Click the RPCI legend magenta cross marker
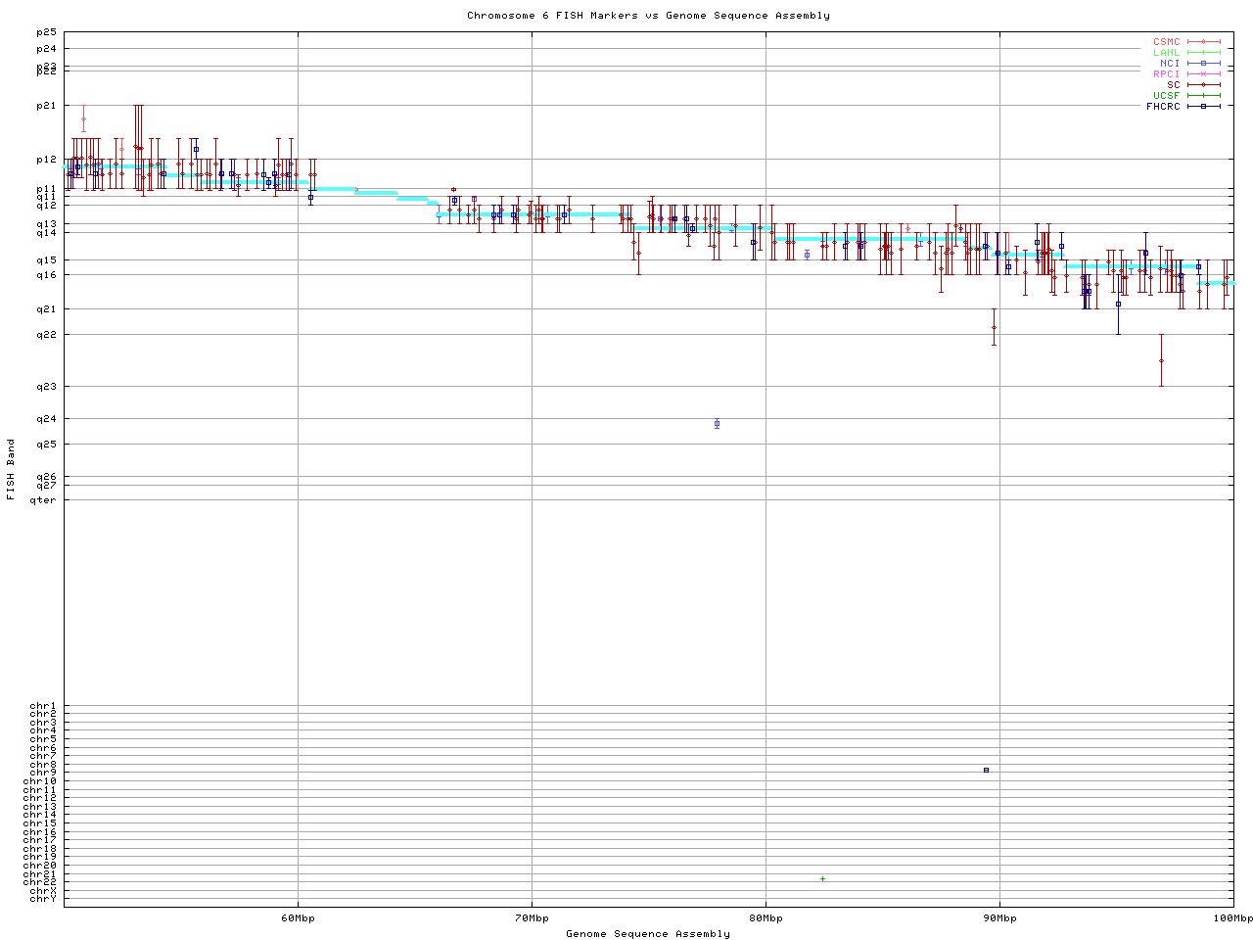This screenshot has height=940, width=1253. coord(1203,74)
